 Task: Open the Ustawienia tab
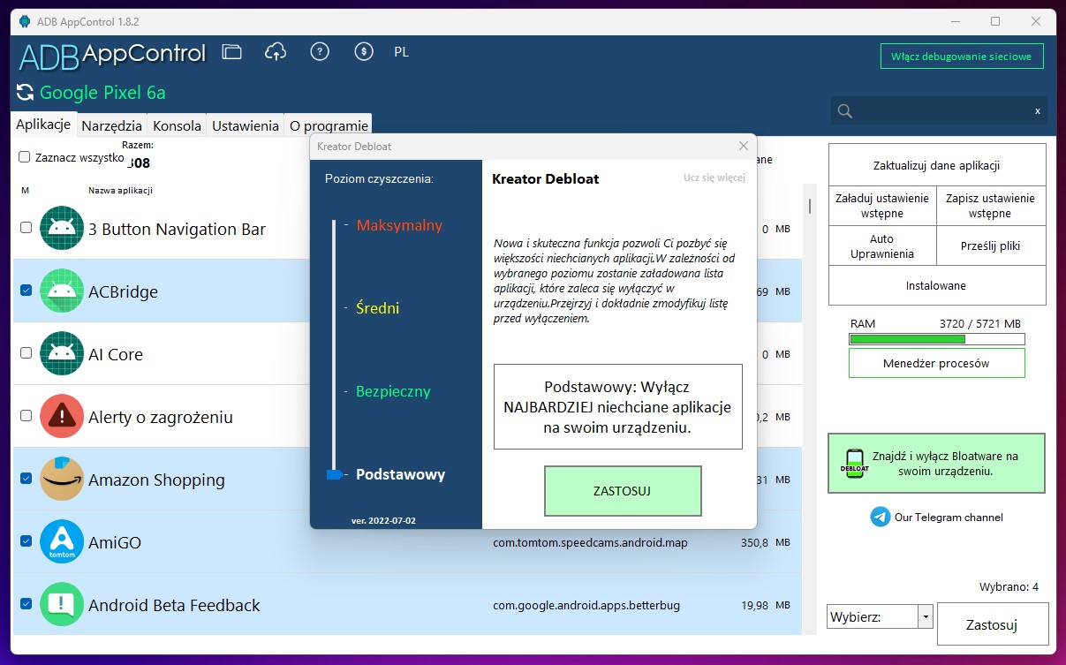tap(245, 125)
